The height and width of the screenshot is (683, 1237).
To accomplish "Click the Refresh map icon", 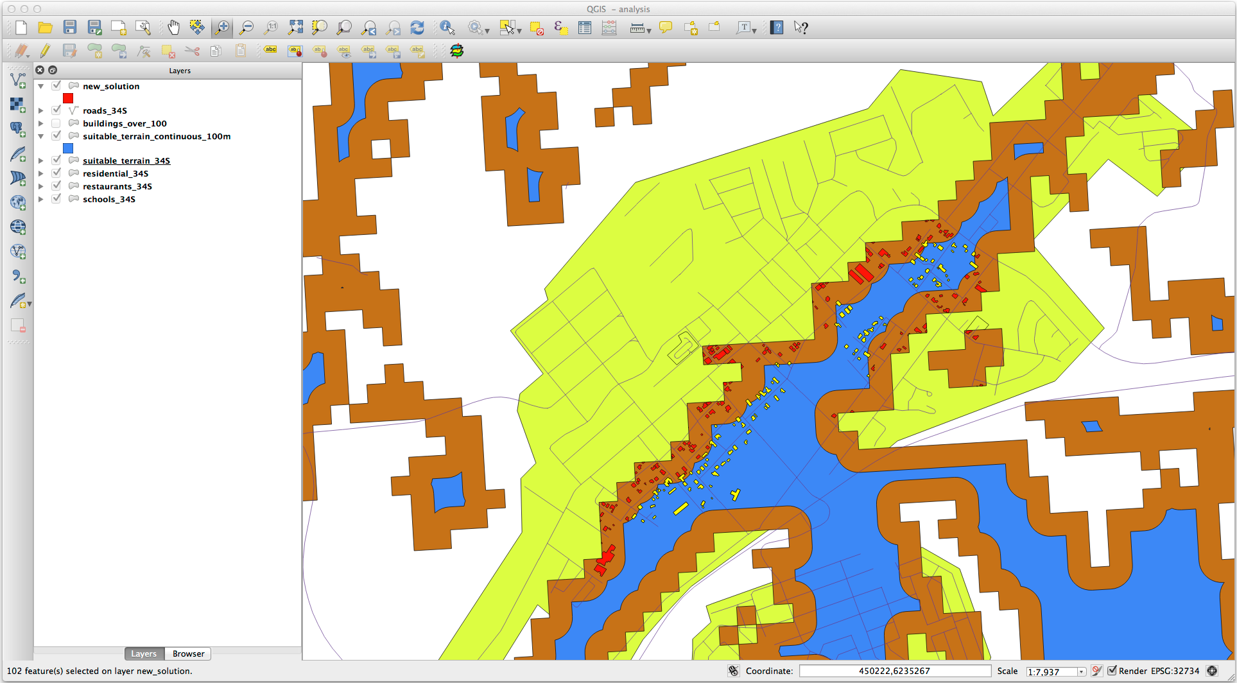I will click(x=417, y=27).
